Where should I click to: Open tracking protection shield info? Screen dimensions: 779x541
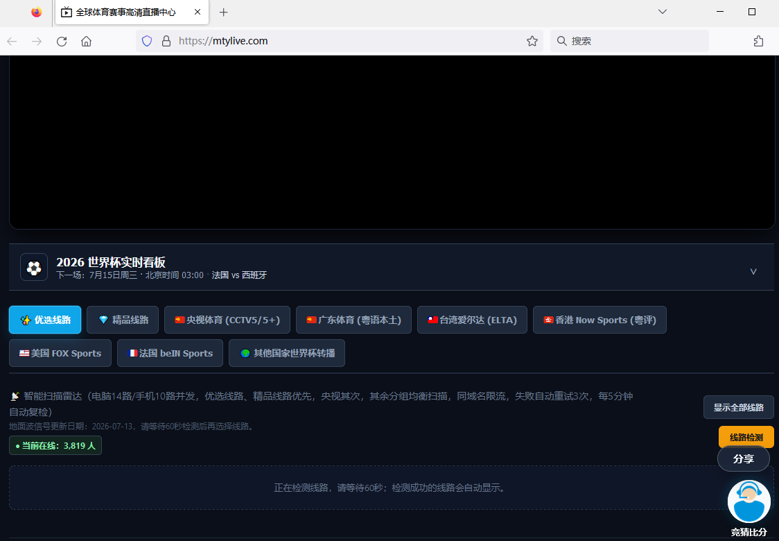147,41
